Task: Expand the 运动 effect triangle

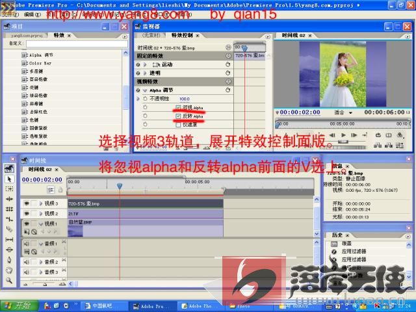Action: click(x=145, y=64)
